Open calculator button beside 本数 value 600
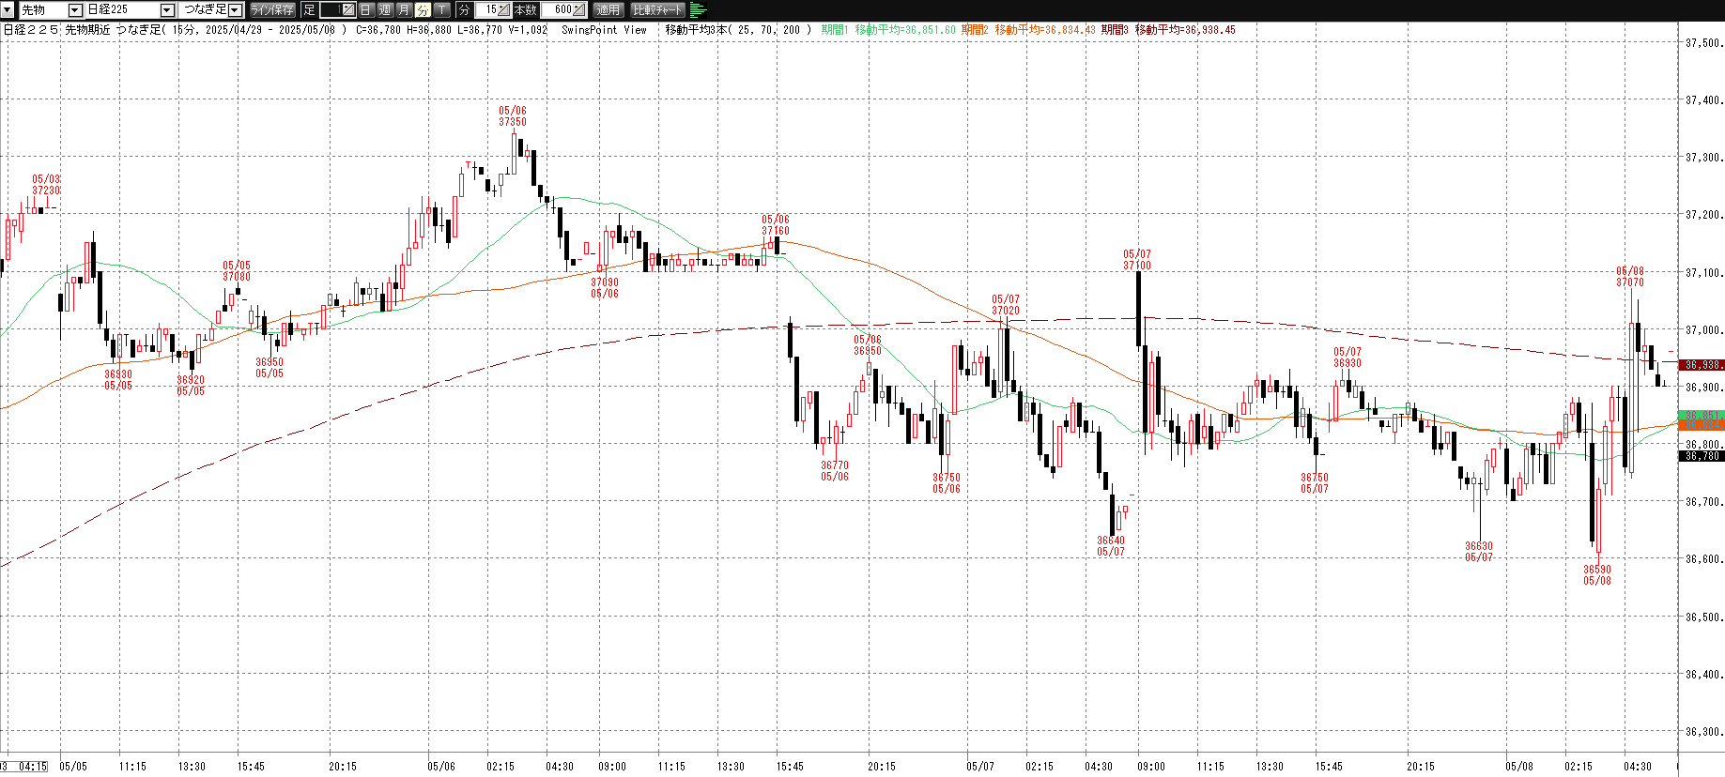This screenshot has width=1725, height=777. point(578,9)
